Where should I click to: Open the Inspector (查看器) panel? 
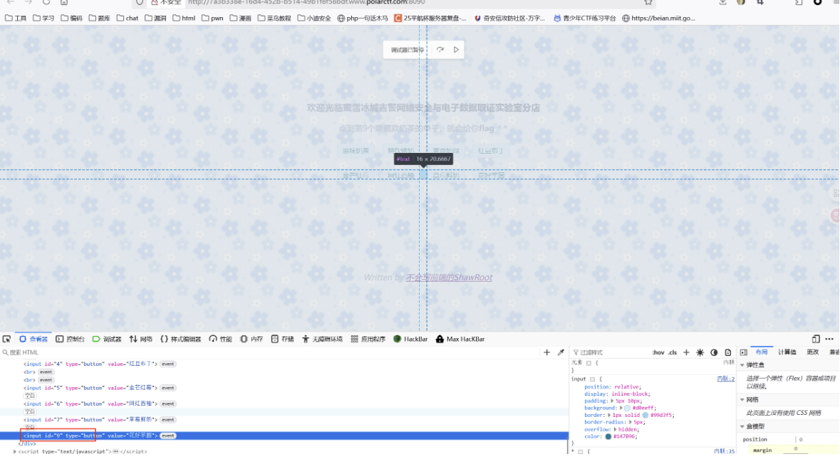tap(33, 339)
